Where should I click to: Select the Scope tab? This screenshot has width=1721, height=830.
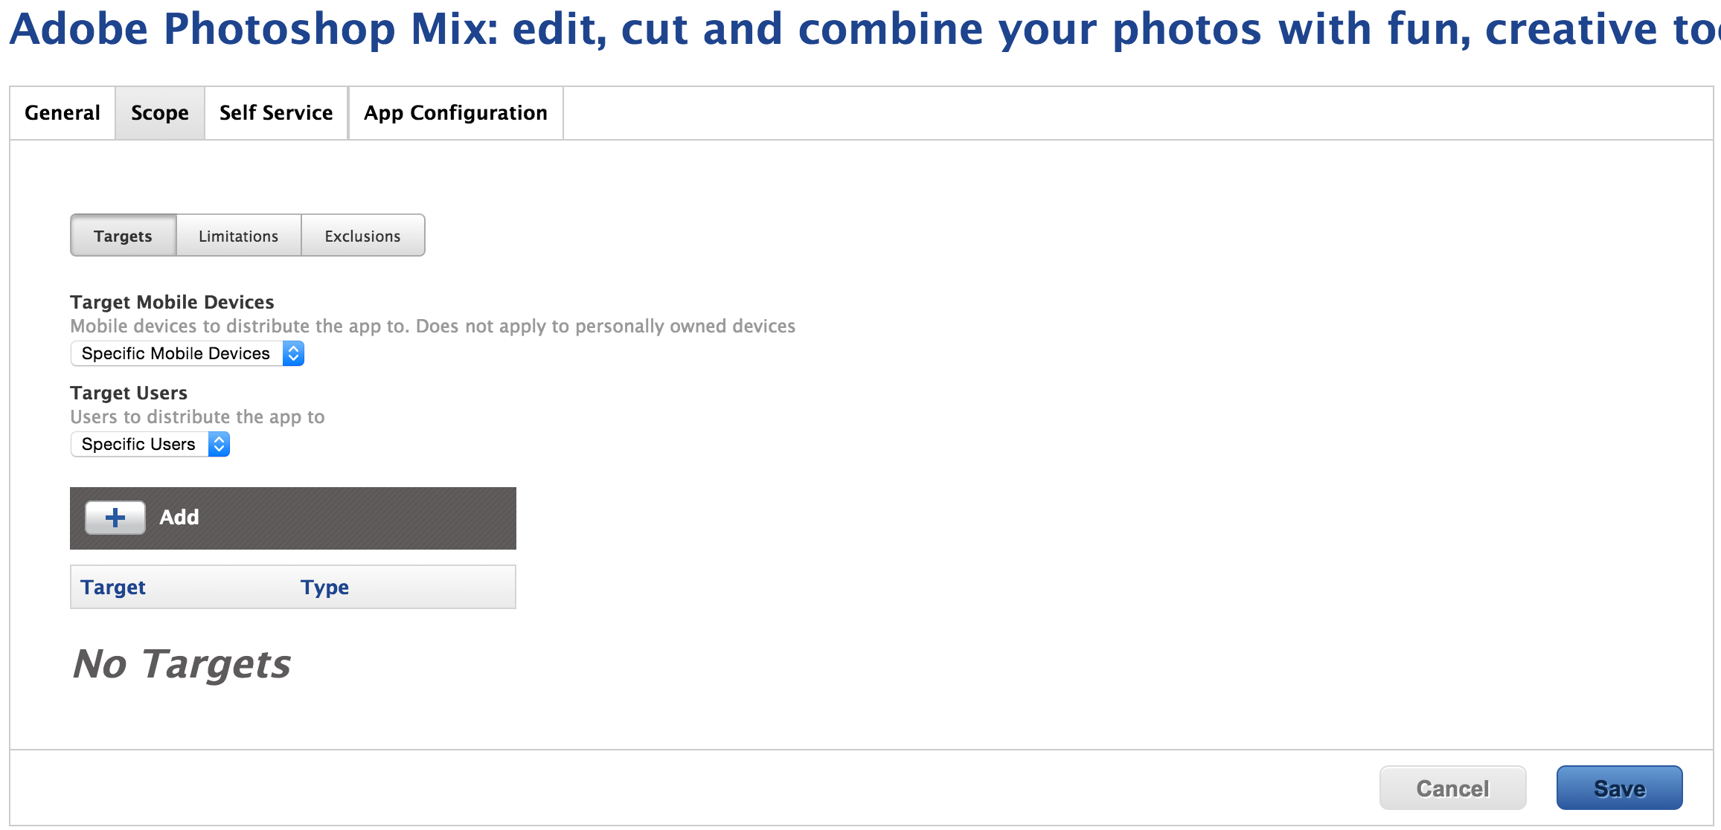click(x=160, y=113)
